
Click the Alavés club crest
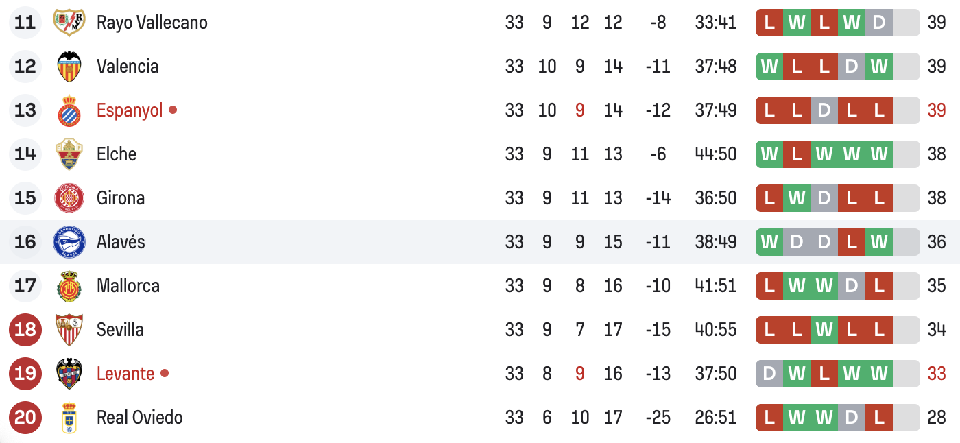point(69,242)
